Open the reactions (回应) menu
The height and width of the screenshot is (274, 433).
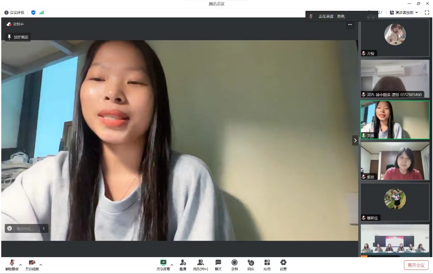251,265
